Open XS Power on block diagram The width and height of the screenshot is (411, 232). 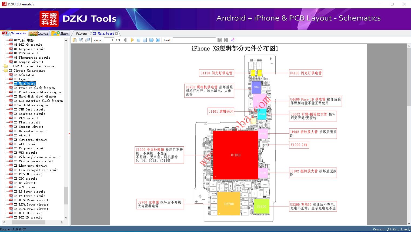pos(34,88)
